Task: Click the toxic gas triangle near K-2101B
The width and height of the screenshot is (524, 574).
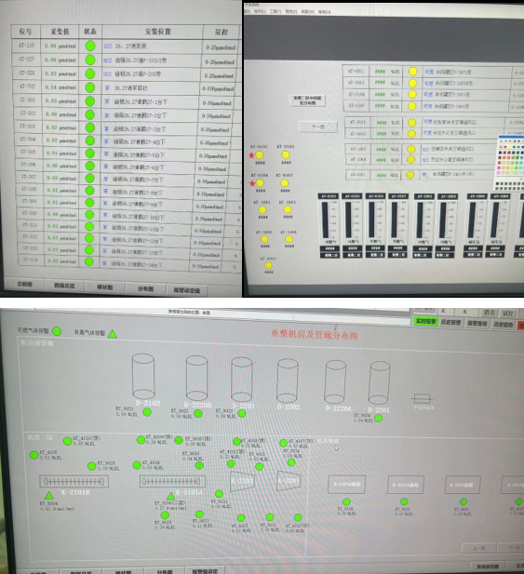Action: coord(48,496)
